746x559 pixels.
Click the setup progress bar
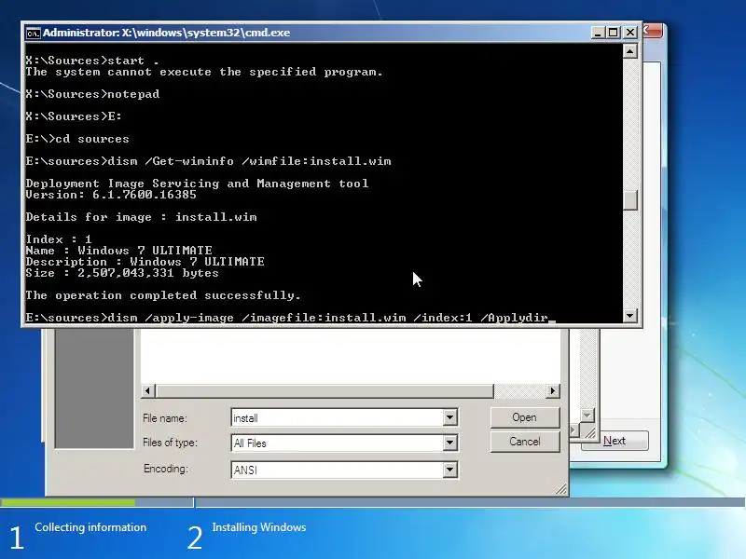pyautogui.click(x=373, y=502)
